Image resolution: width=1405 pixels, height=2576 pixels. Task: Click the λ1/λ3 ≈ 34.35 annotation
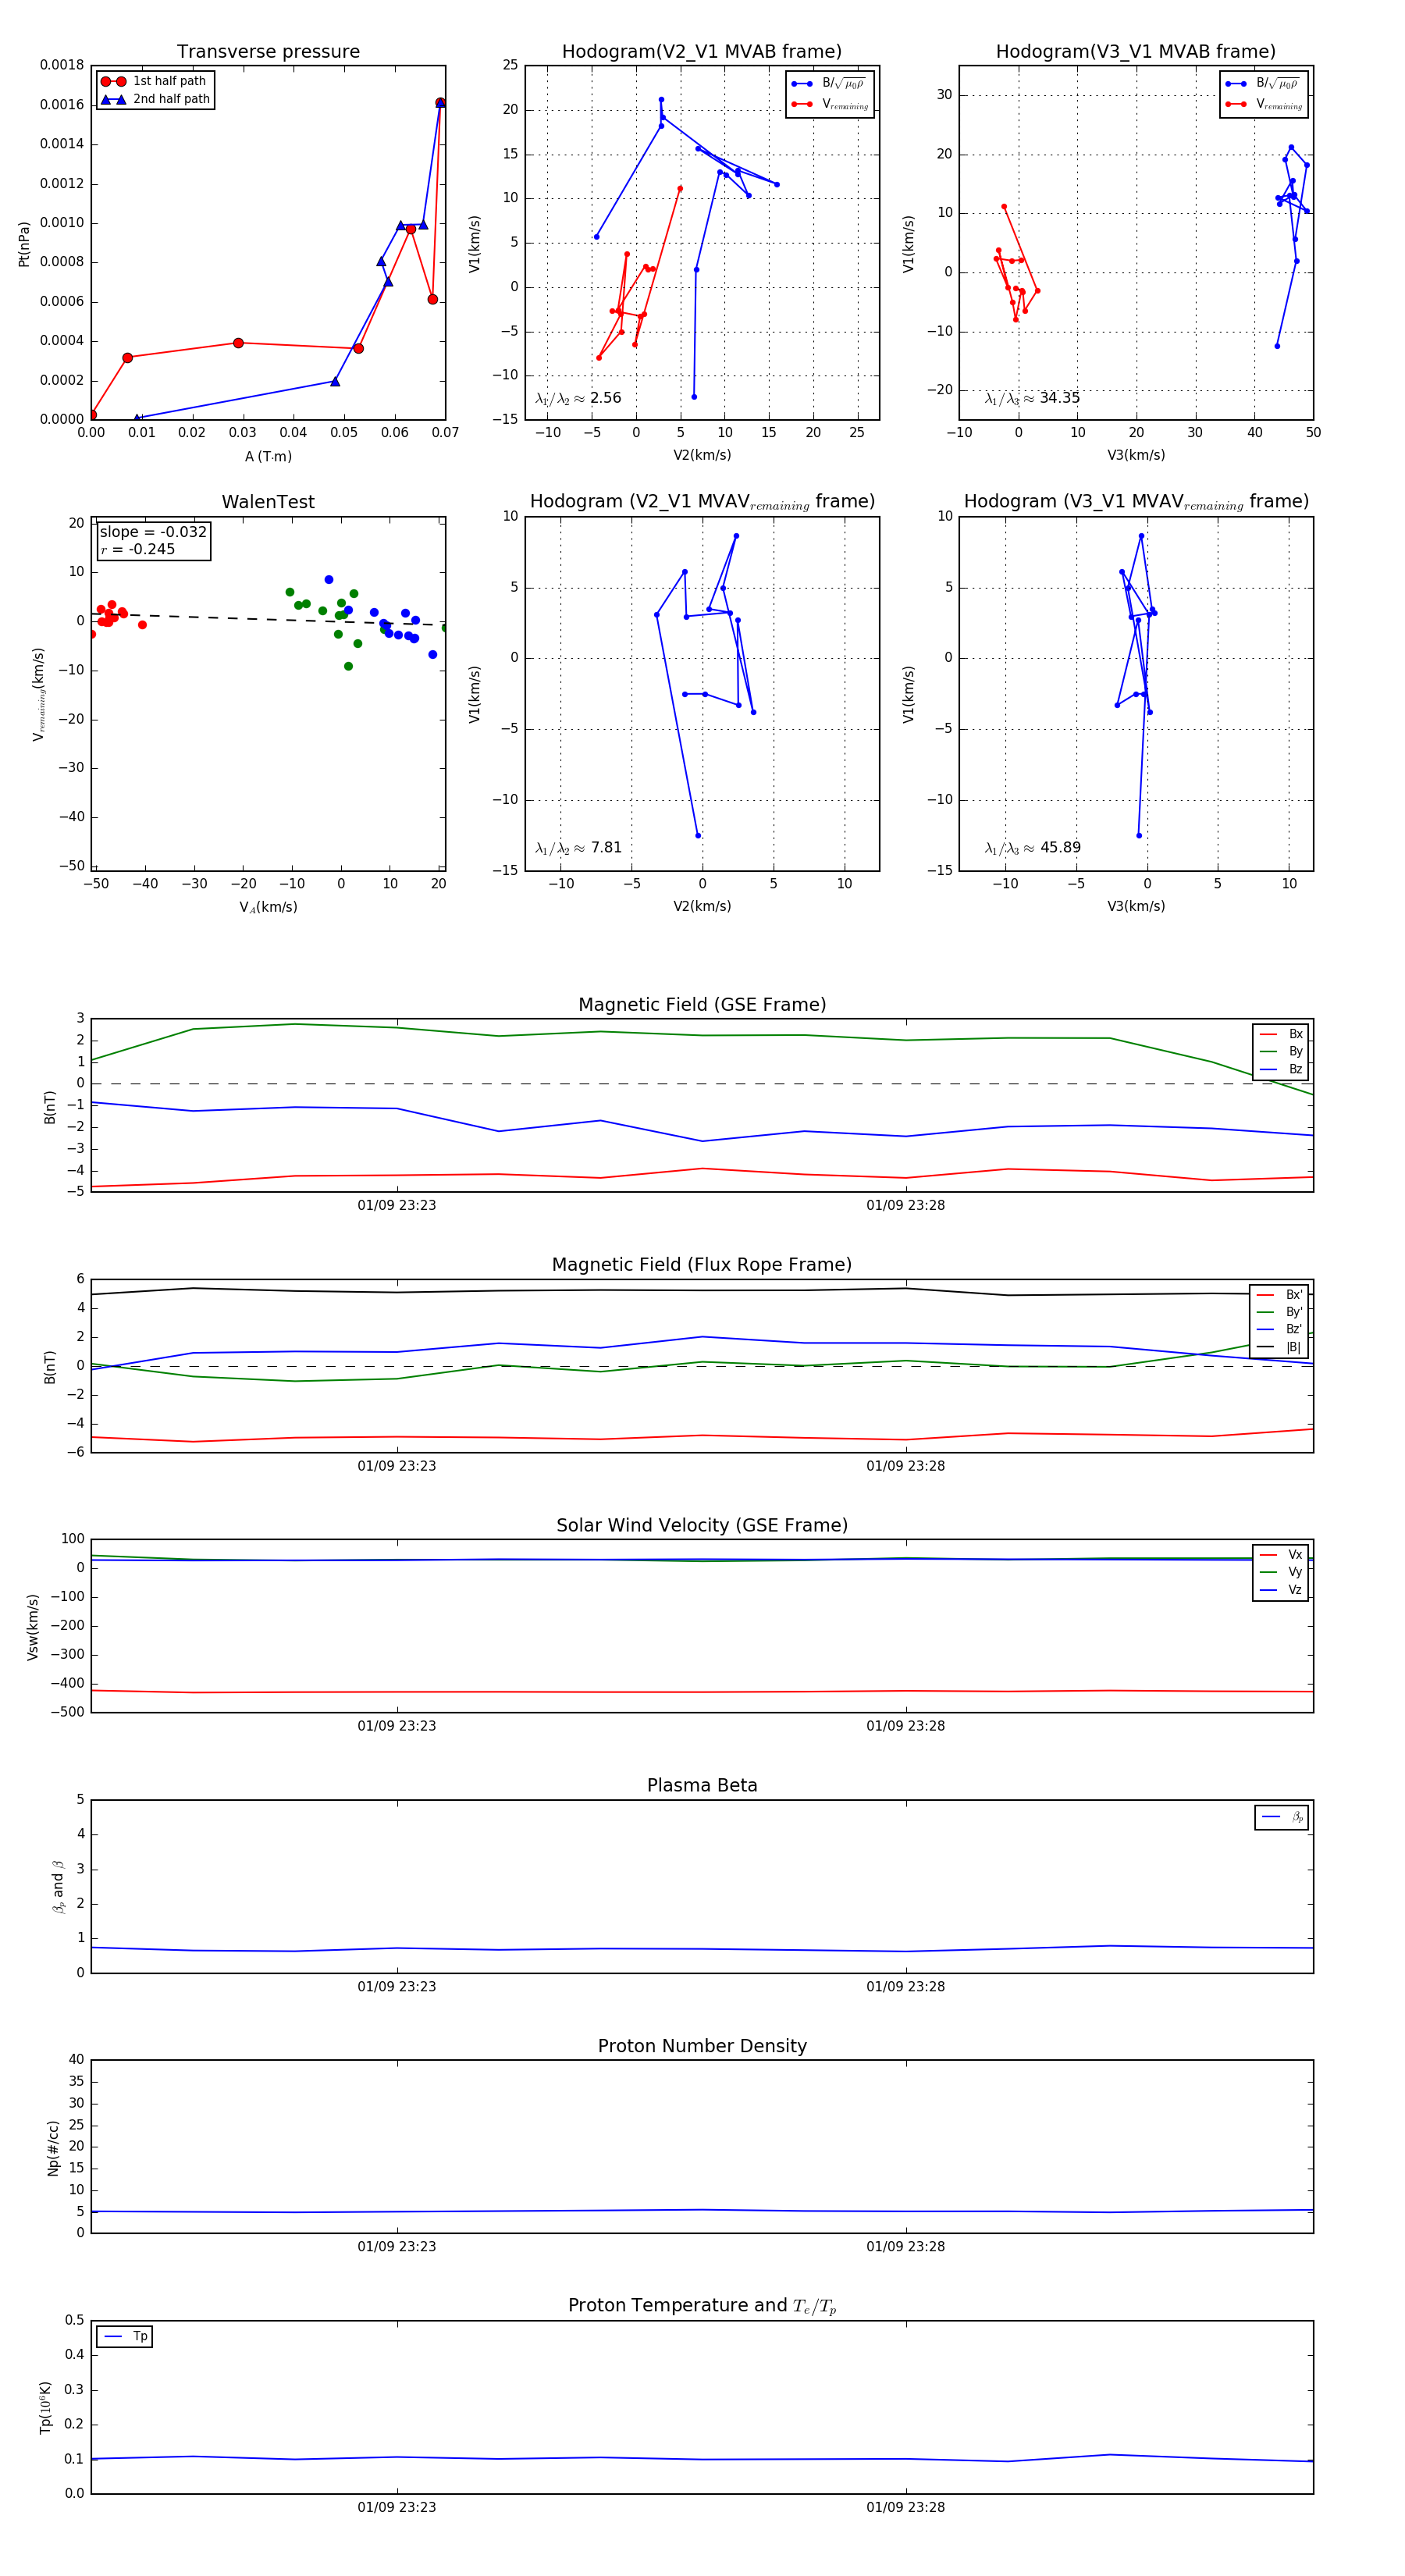tap(1032, 398)
